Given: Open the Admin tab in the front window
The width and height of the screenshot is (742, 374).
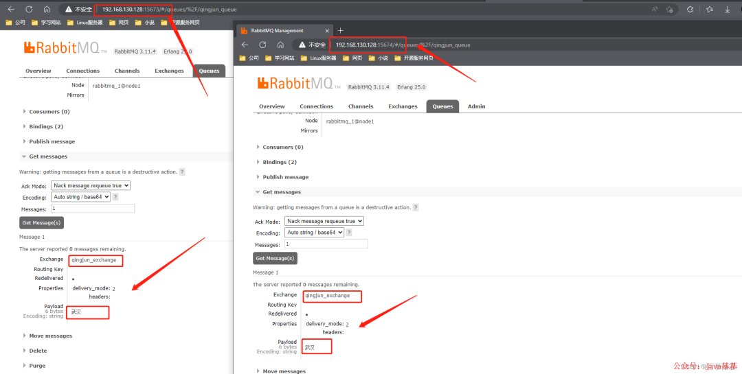Looking at the screenshot, I should pyautogui.click(x=477, y=106).
